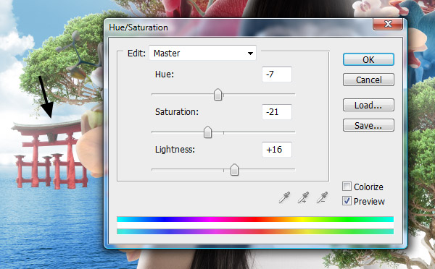Viewport: 435px width, 269px height.
Task: Click the Hue value field
Action: (x=277, y=74)
